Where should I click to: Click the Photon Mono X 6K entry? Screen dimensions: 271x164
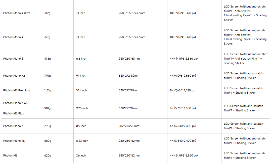16,103
